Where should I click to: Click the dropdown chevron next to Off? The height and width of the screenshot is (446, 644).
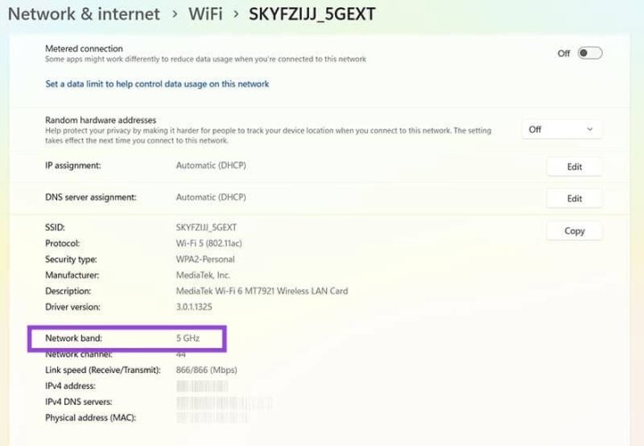pos(590,129)
